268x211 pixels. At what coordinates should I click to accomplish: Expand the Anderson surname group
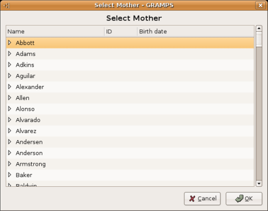[x=10, y=152]
